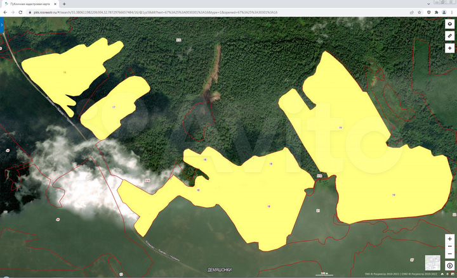Close the Публичная кадастровая карта tab

point(55,4)
